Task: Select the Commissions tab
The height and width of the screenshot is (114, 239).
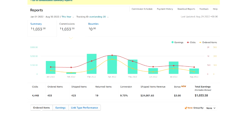Action: click(x=71, y=28)
